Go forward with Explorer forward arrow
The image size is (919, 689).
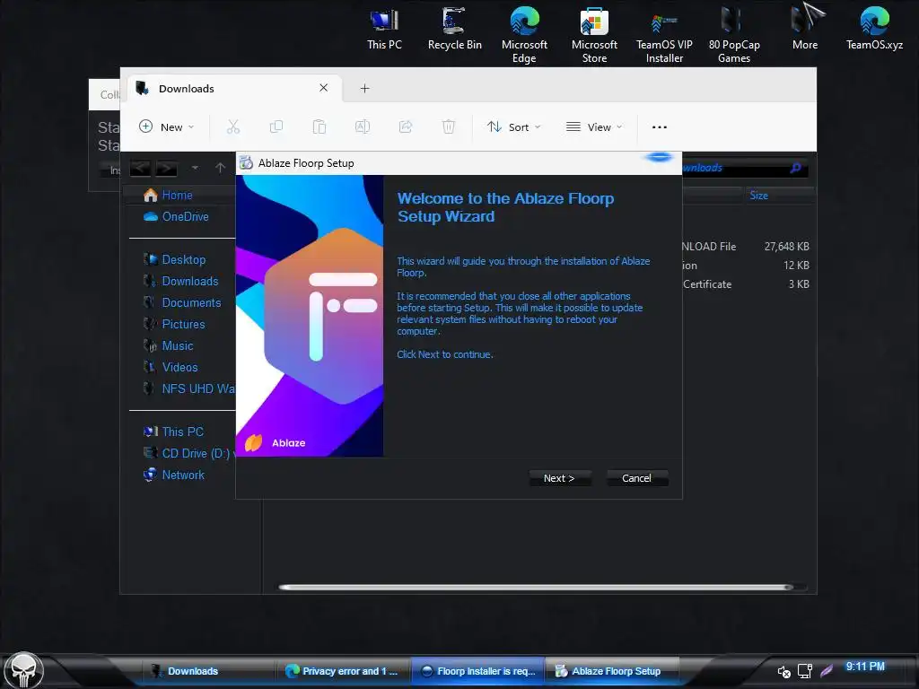pyautogui.click(x=166, y=168)
